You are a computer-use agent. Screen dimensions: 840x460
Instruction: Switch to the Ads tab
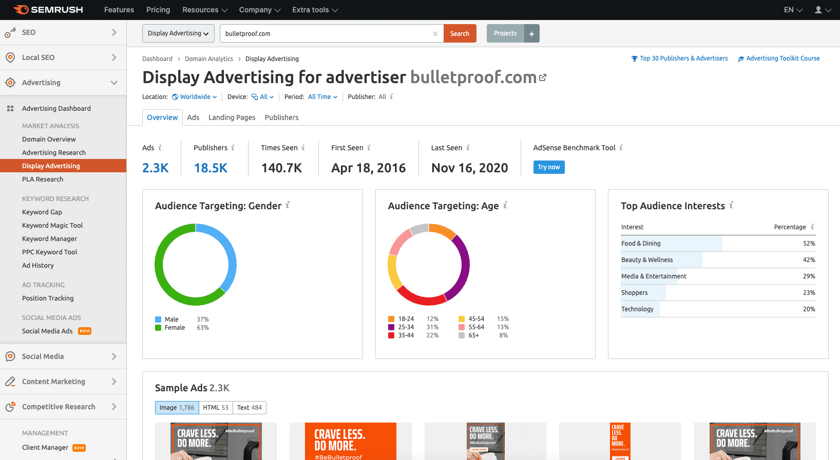click(193, 117)
